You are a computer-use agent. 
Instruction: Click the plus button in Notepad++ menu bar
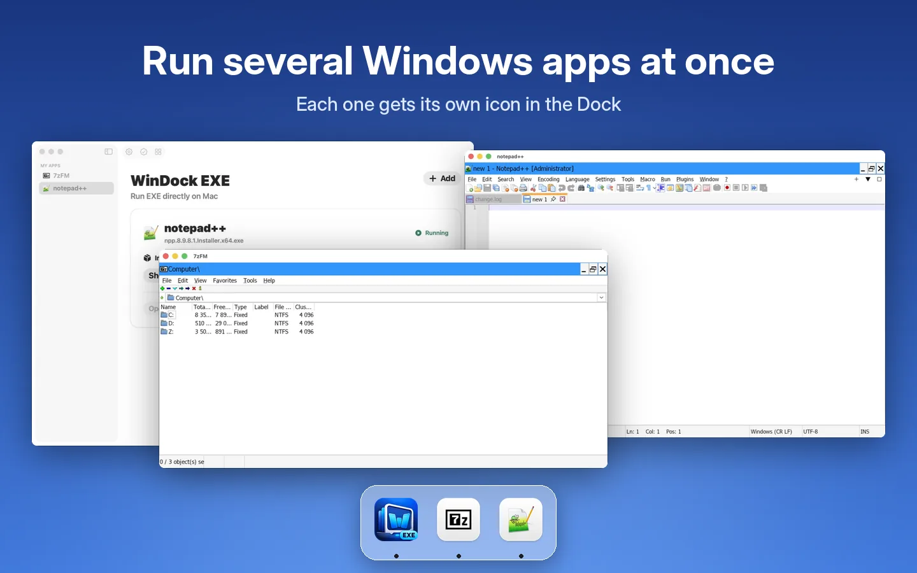pyautogui.click(x=857, y=180)
